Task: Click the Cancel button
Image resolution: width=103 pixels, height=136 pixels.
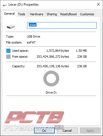Action: 67,131
